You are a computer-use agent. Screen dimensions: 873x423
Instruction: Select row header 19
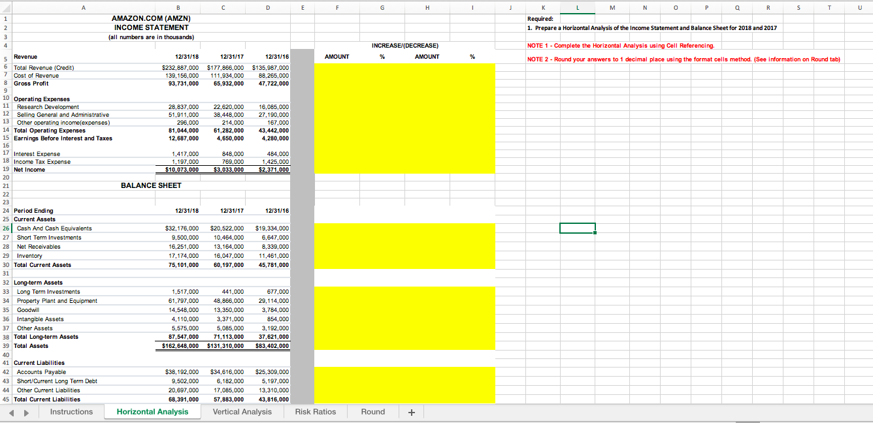pos(6,169)
